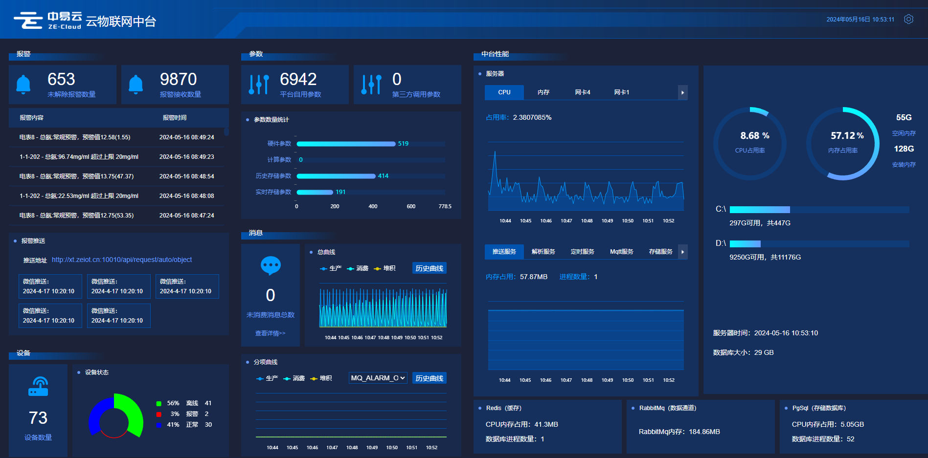Select alarm row 总氮:22.53mg/ml
Screen dimensions: 928x458
[x=116, y=196]
